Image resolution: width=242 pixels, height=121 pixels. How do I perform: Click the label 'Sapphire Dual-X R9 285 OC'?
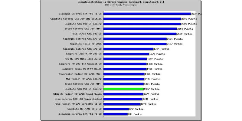click(84, 54)
